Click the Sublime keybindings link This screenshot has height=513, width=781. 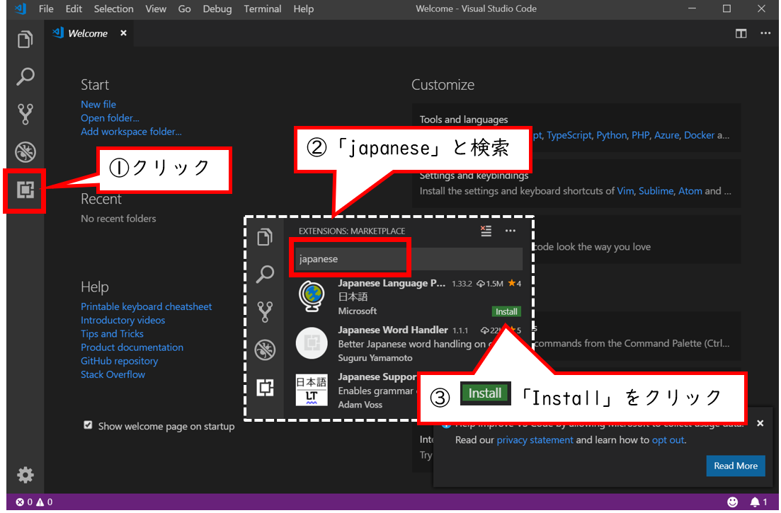[656, 191]
